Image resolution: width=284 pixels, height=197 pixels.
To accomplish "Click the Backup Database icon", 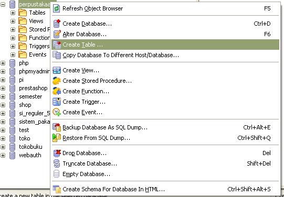I will (57, 127).
